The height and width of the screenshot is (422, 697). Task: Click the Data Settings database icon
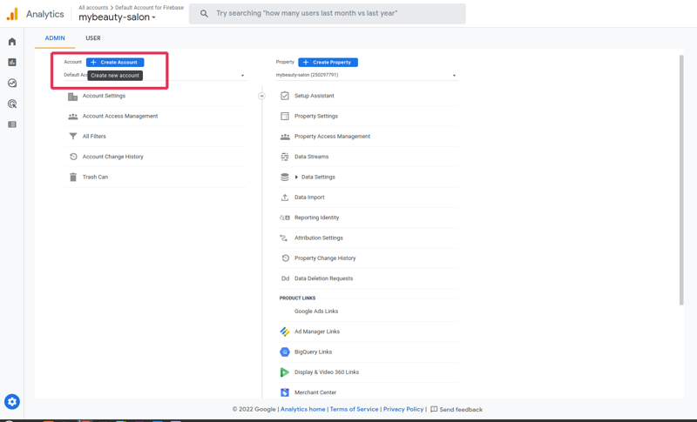point(285,177)
